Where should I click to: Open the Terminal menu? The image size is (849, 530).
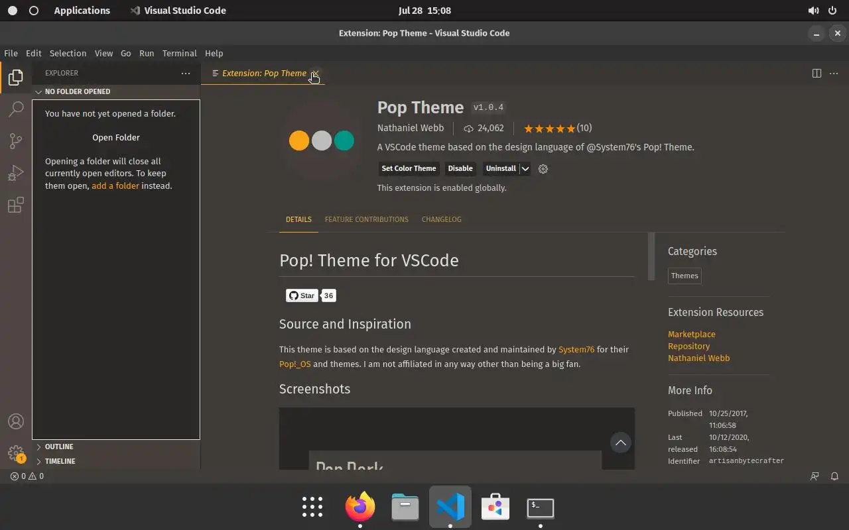[179, 53]
